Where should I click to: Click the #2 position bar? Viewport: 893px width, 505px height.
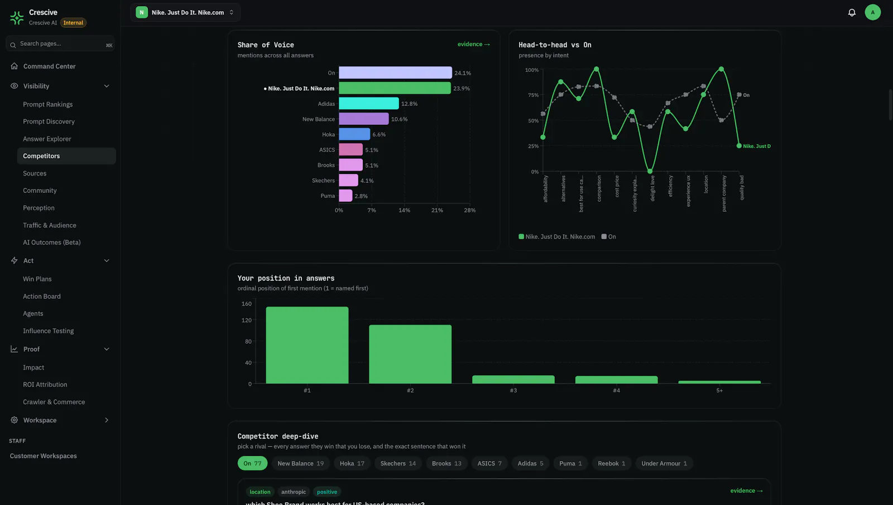410,354
